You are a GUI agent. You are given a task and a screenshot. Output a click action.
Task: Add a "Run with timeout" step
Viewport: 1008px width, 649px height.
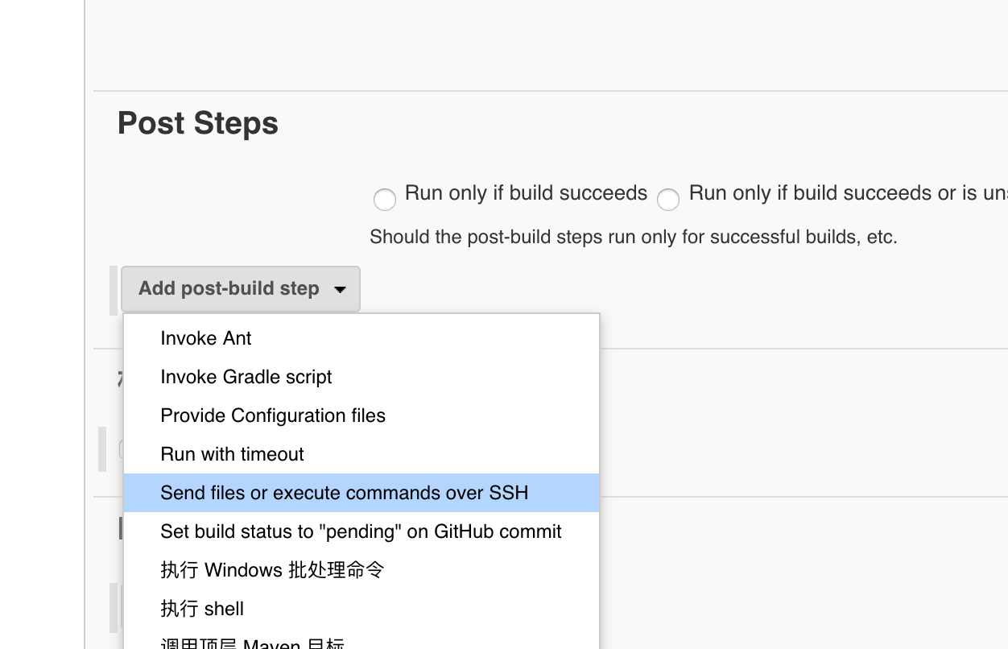(232, 454)
